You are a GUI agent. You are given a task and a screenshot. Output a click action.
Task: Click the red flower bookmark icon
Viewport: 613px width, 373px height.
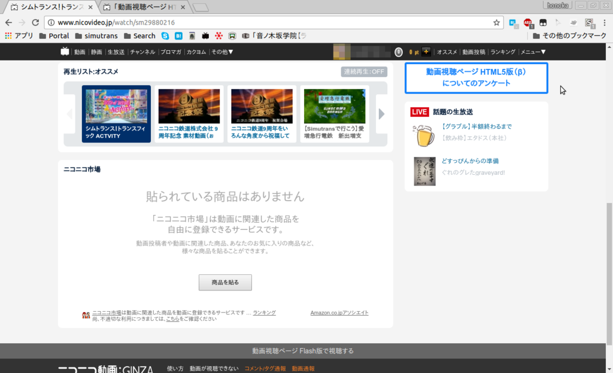[219, 36]
